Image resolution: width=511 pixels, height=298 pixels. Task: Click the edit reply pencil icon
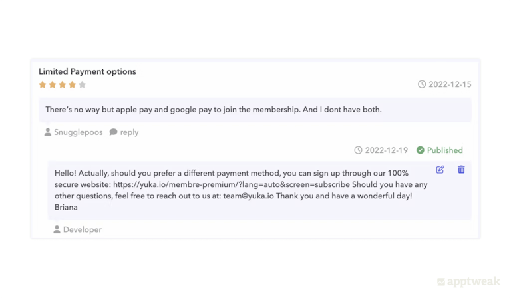pyautogui.click(x=440, y=170)
